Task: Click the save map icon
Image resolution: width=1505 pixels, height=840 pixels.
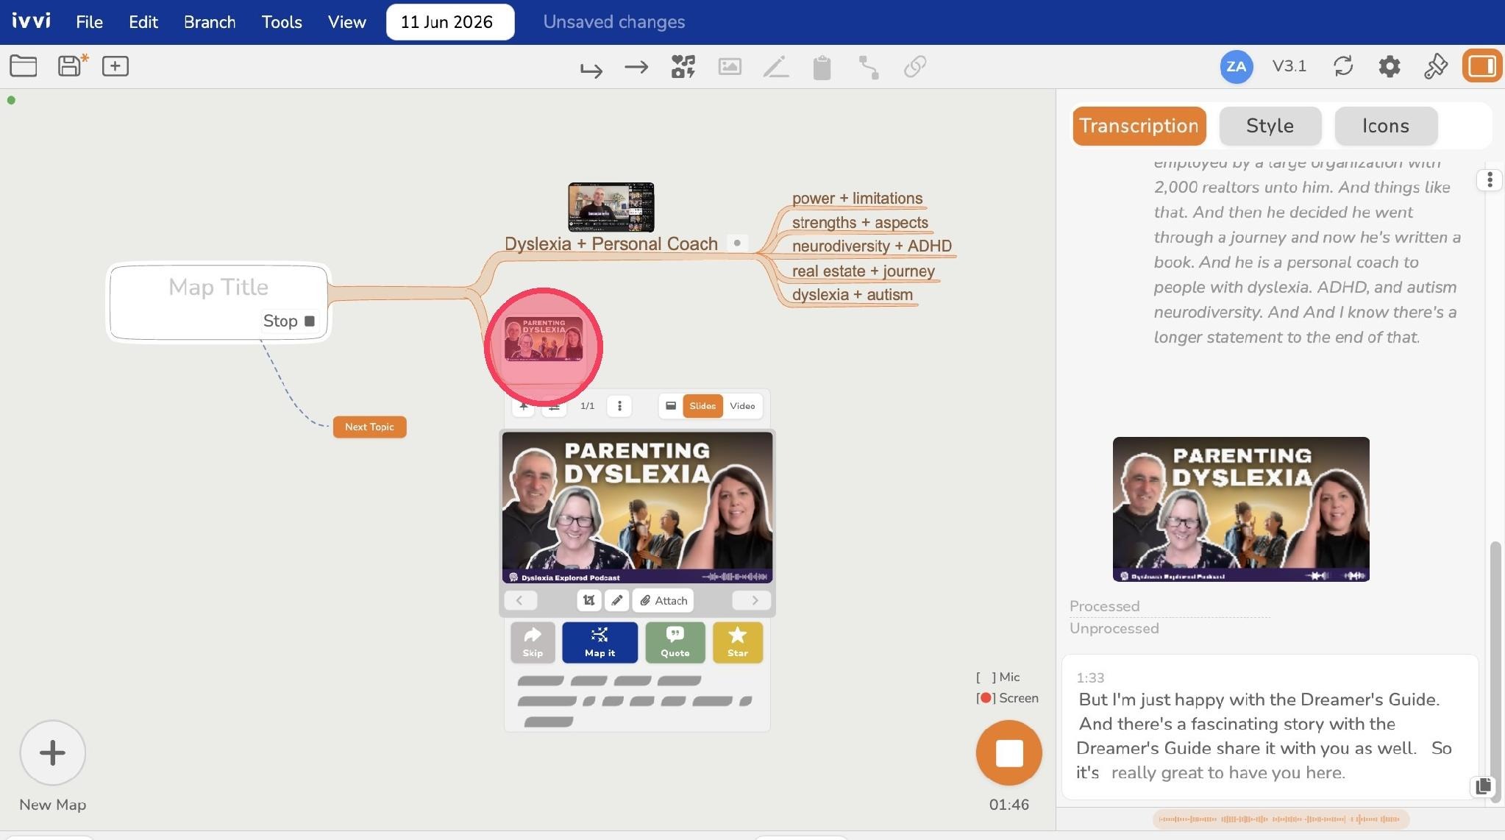Action: click(x=72, y=65)
